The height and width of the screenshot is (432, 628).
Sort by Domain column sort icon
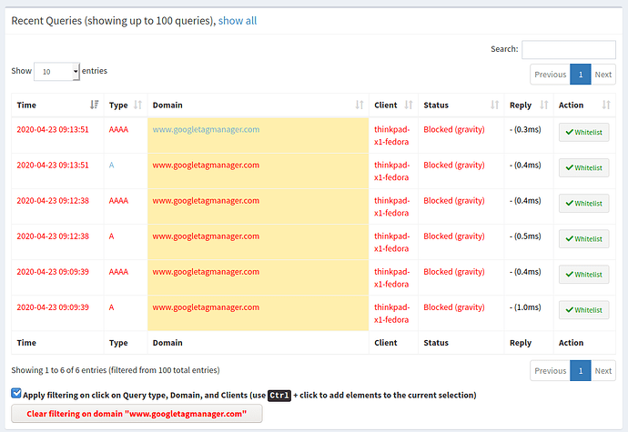coord(360,105)
